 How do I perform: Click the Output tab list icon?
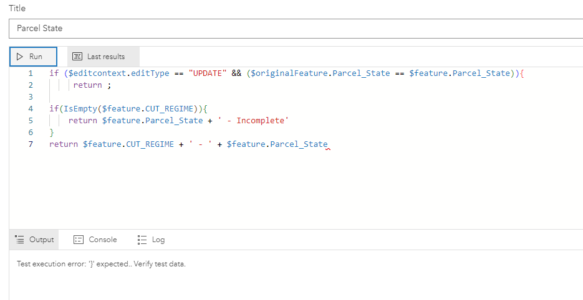[x=19, y=240]
